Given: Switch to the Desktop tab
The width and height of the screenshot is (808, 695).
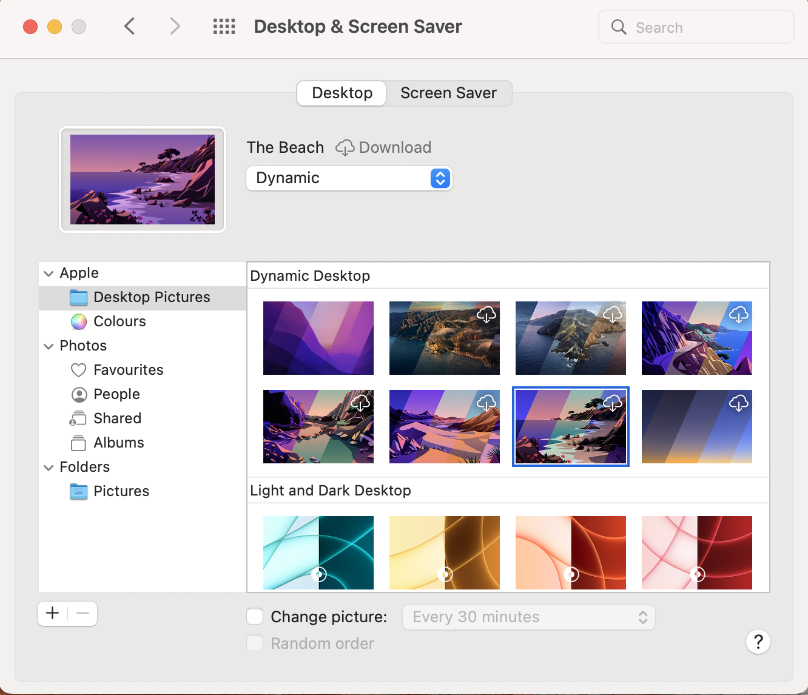Looking at the screenshot, I should click(342, 93).
